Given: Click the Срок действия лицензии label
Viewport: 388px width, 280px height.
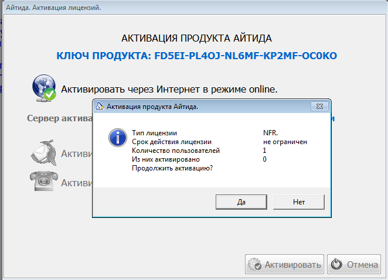Looking at the screenshot, I should coord(172,142).
